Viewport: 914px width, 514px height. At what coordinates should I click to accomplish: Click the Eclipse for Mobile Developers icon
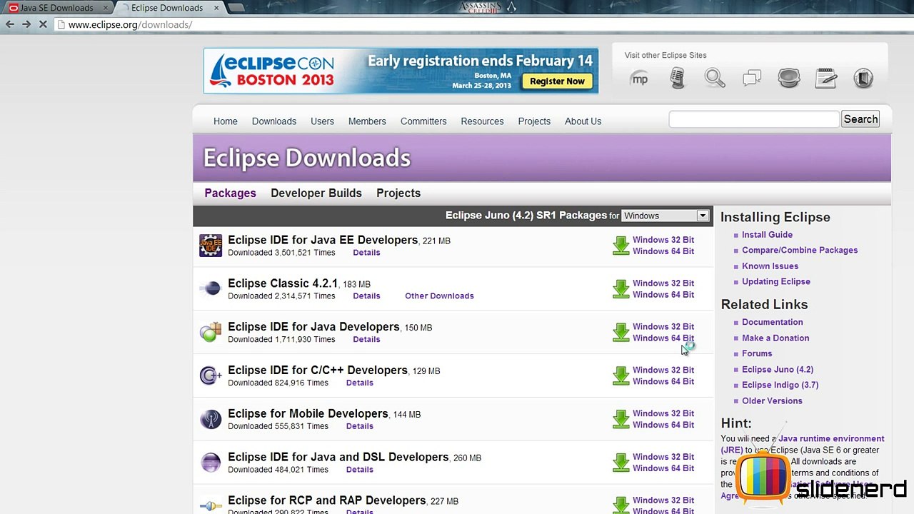[x=211, y=419]
